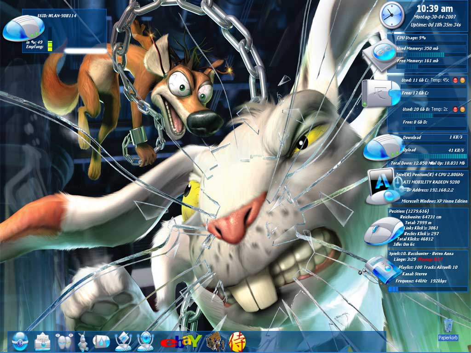Viewport: 471px width, 353px height.
Task: Click the CPU Usage: 9% text
Action: tap(411, 38)
